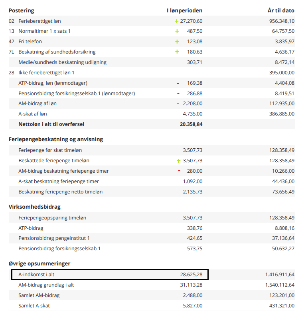Screen dimensions: 308x311
Task: Click the red minus for ATP-bidrag, løn (lønmodtager)
Action: coord(178,83)
